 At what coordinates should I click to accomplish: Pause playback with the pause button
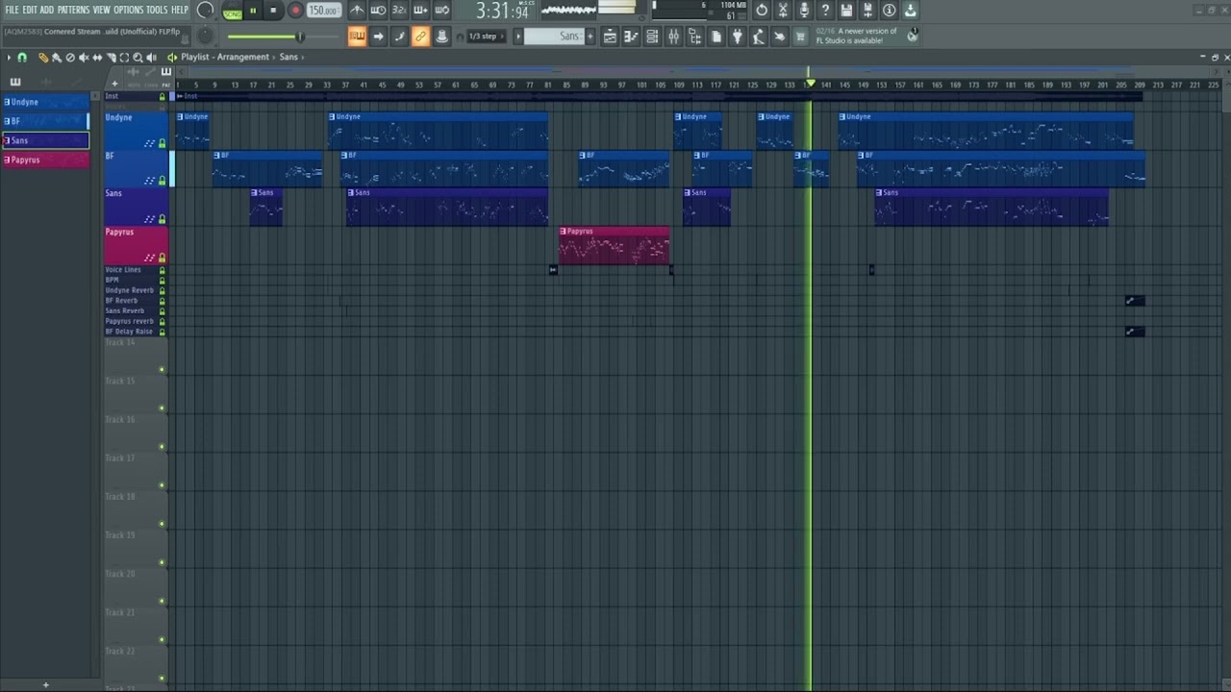pyautogui.click(x=253, y=11)
